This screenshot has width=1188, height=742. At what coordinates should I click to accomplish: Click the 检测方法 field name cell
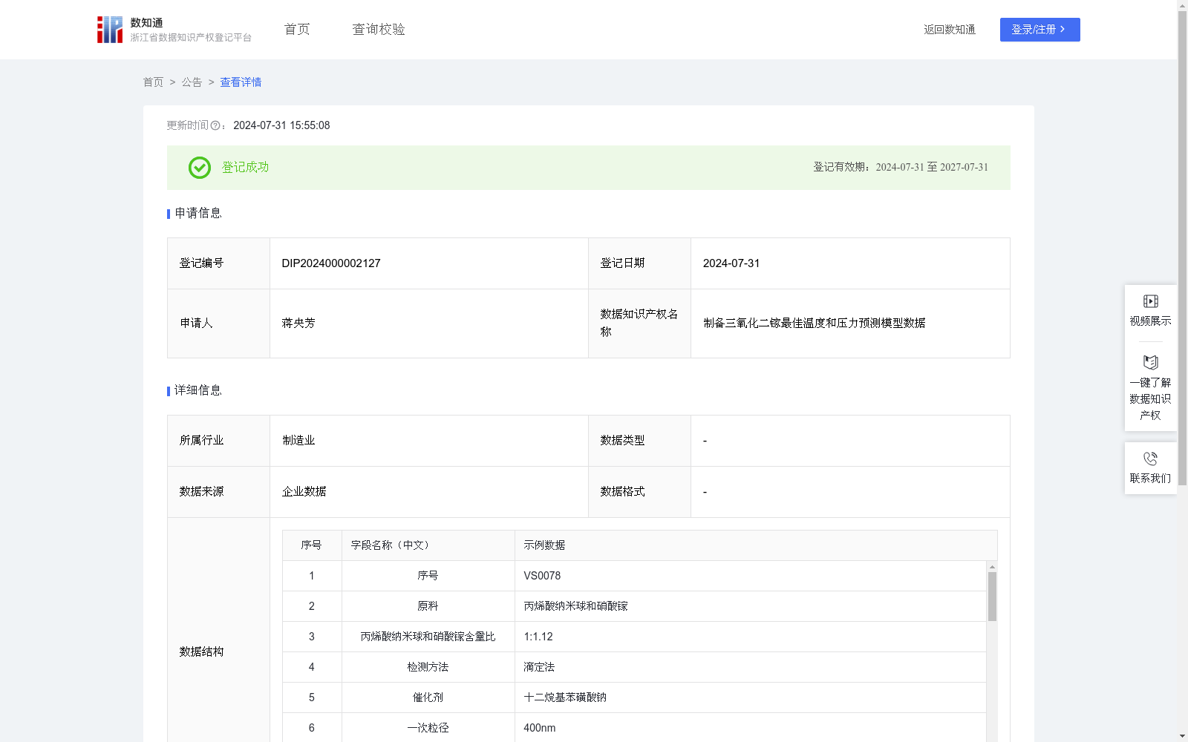[x=428, y=667]
